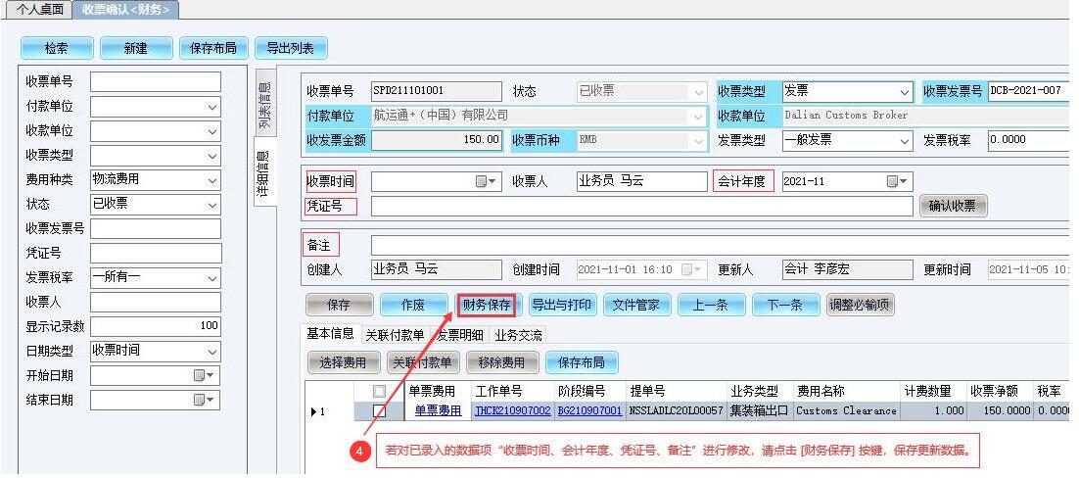
Task: Click the row indicator arrow for row 1
Action: (313, 411)
